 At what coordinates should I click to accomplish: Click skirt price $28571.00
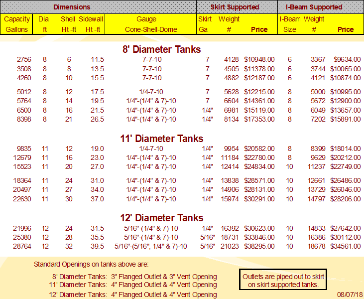point(259,180)
